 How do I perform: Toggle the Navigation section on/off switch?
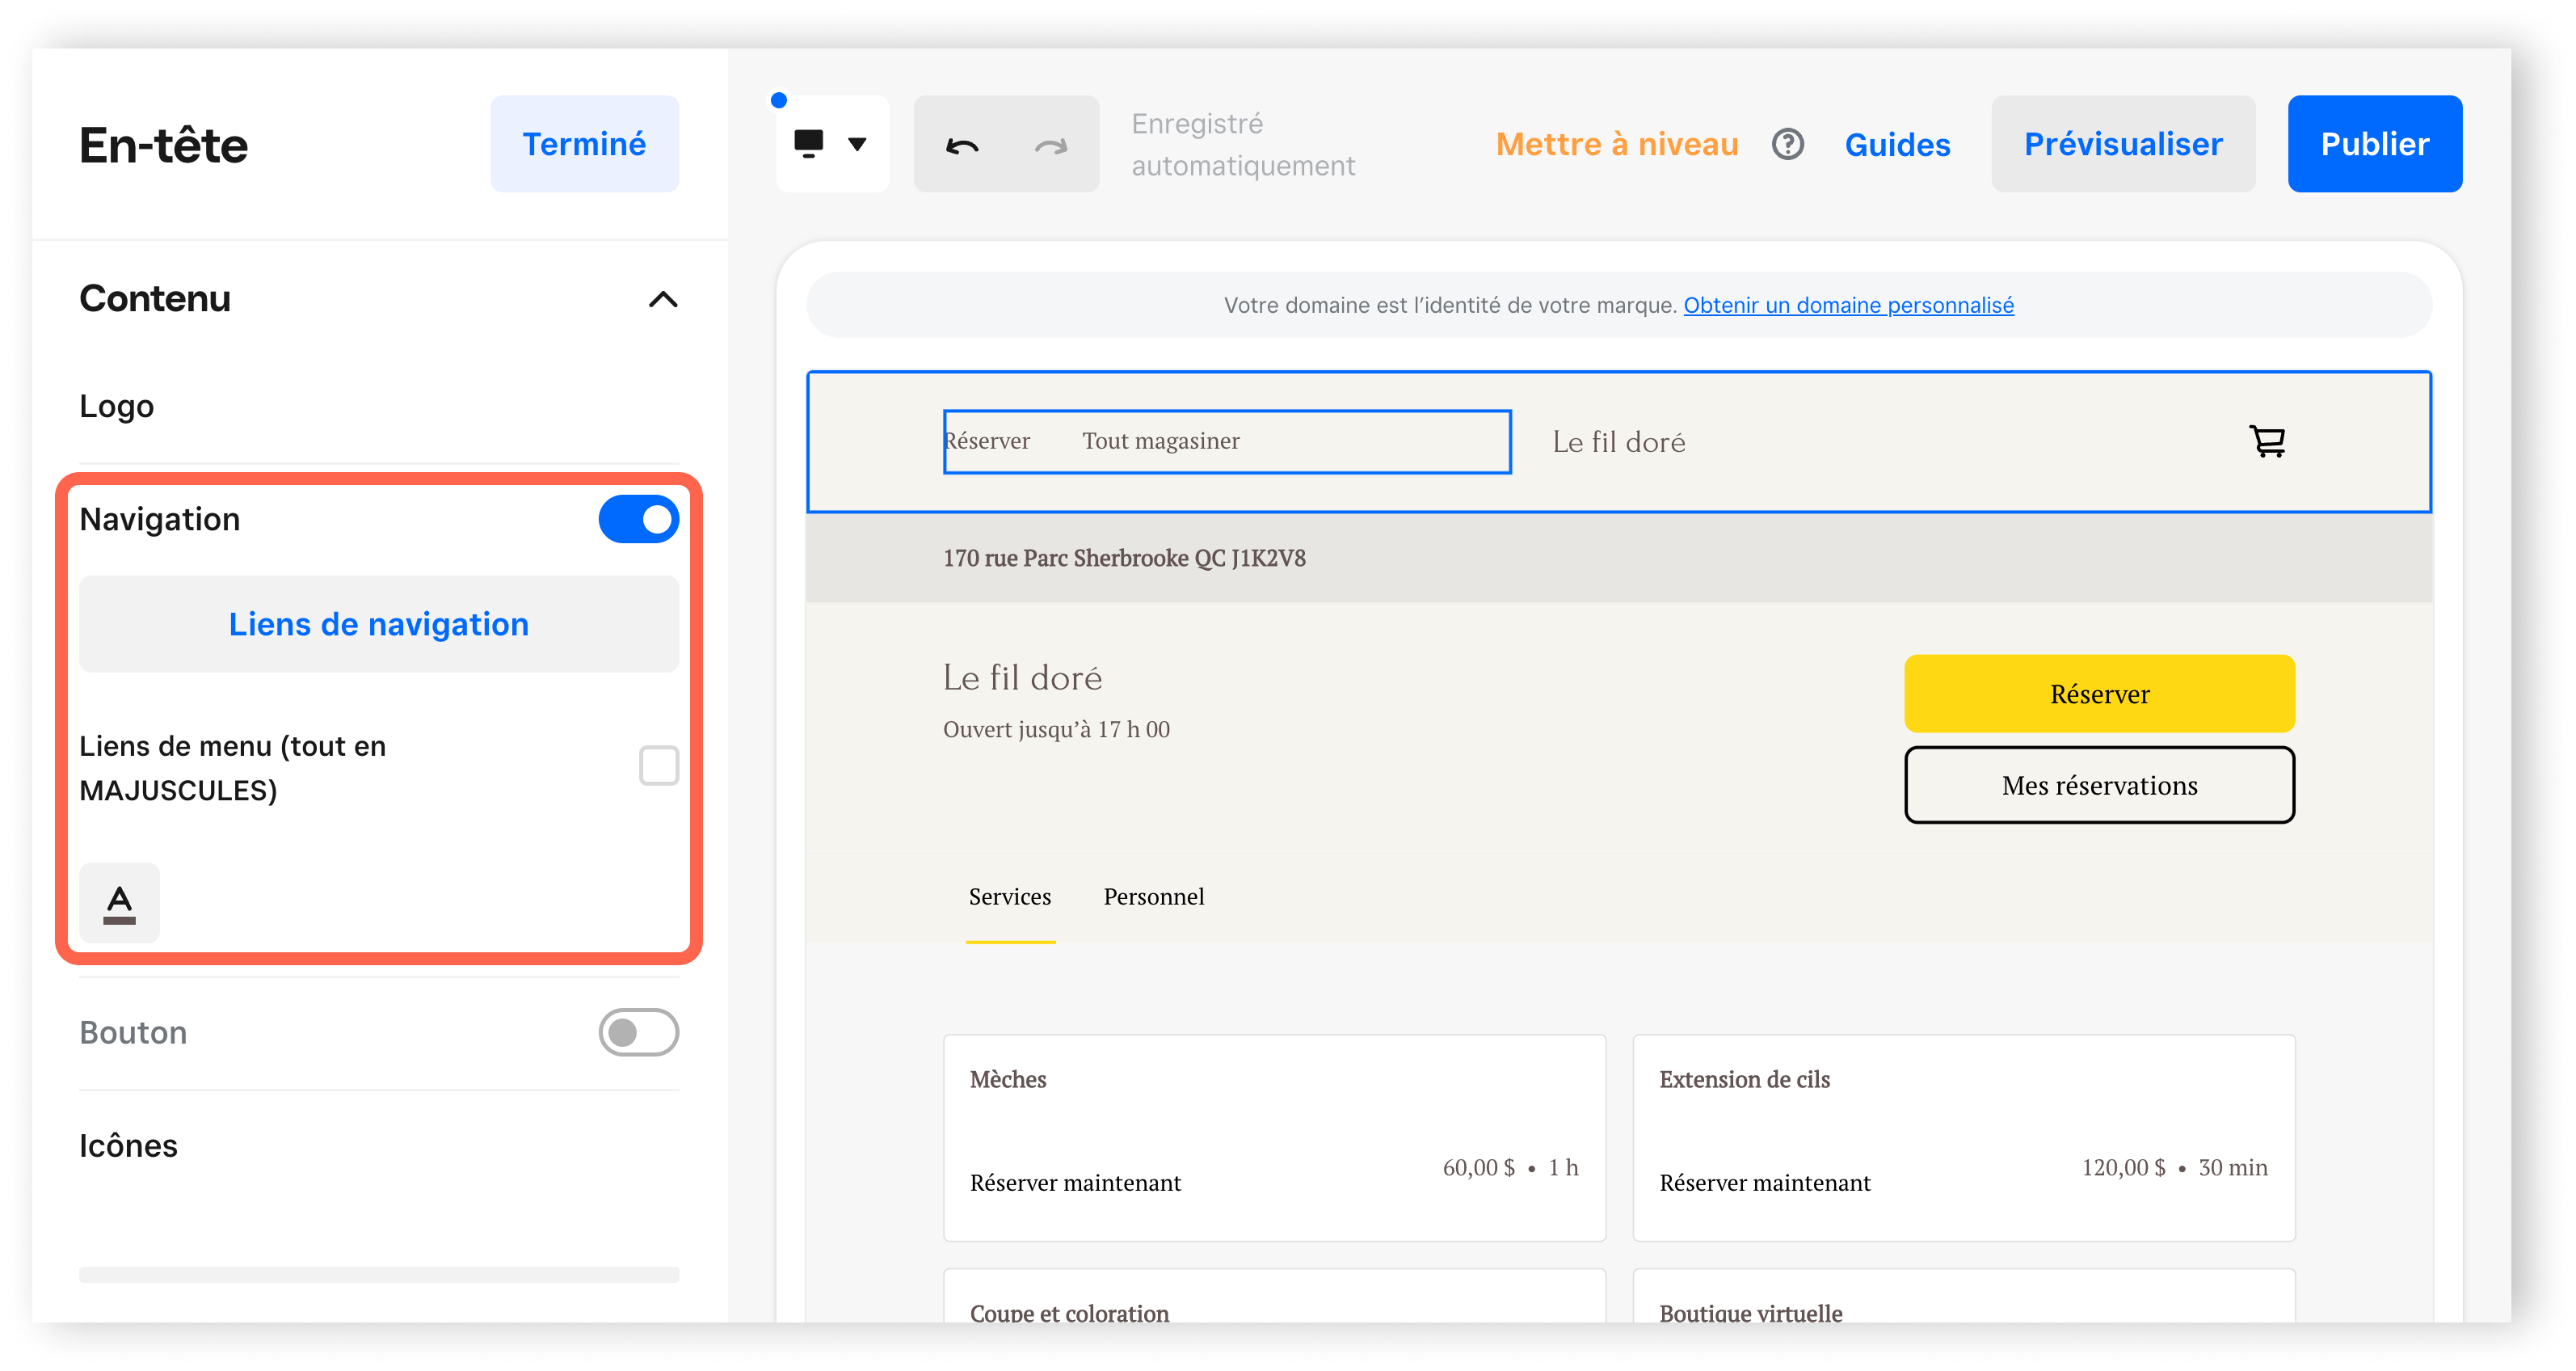pyautogui.click(x=638, y=520)
